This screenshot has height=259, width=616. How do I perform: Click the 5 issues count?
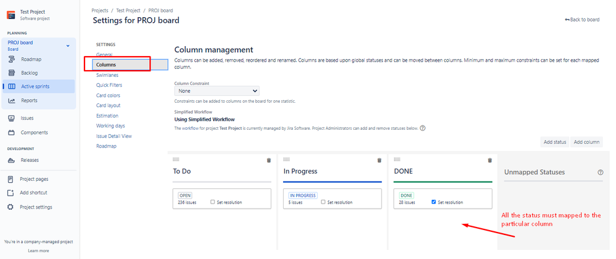tap(295, 202)
